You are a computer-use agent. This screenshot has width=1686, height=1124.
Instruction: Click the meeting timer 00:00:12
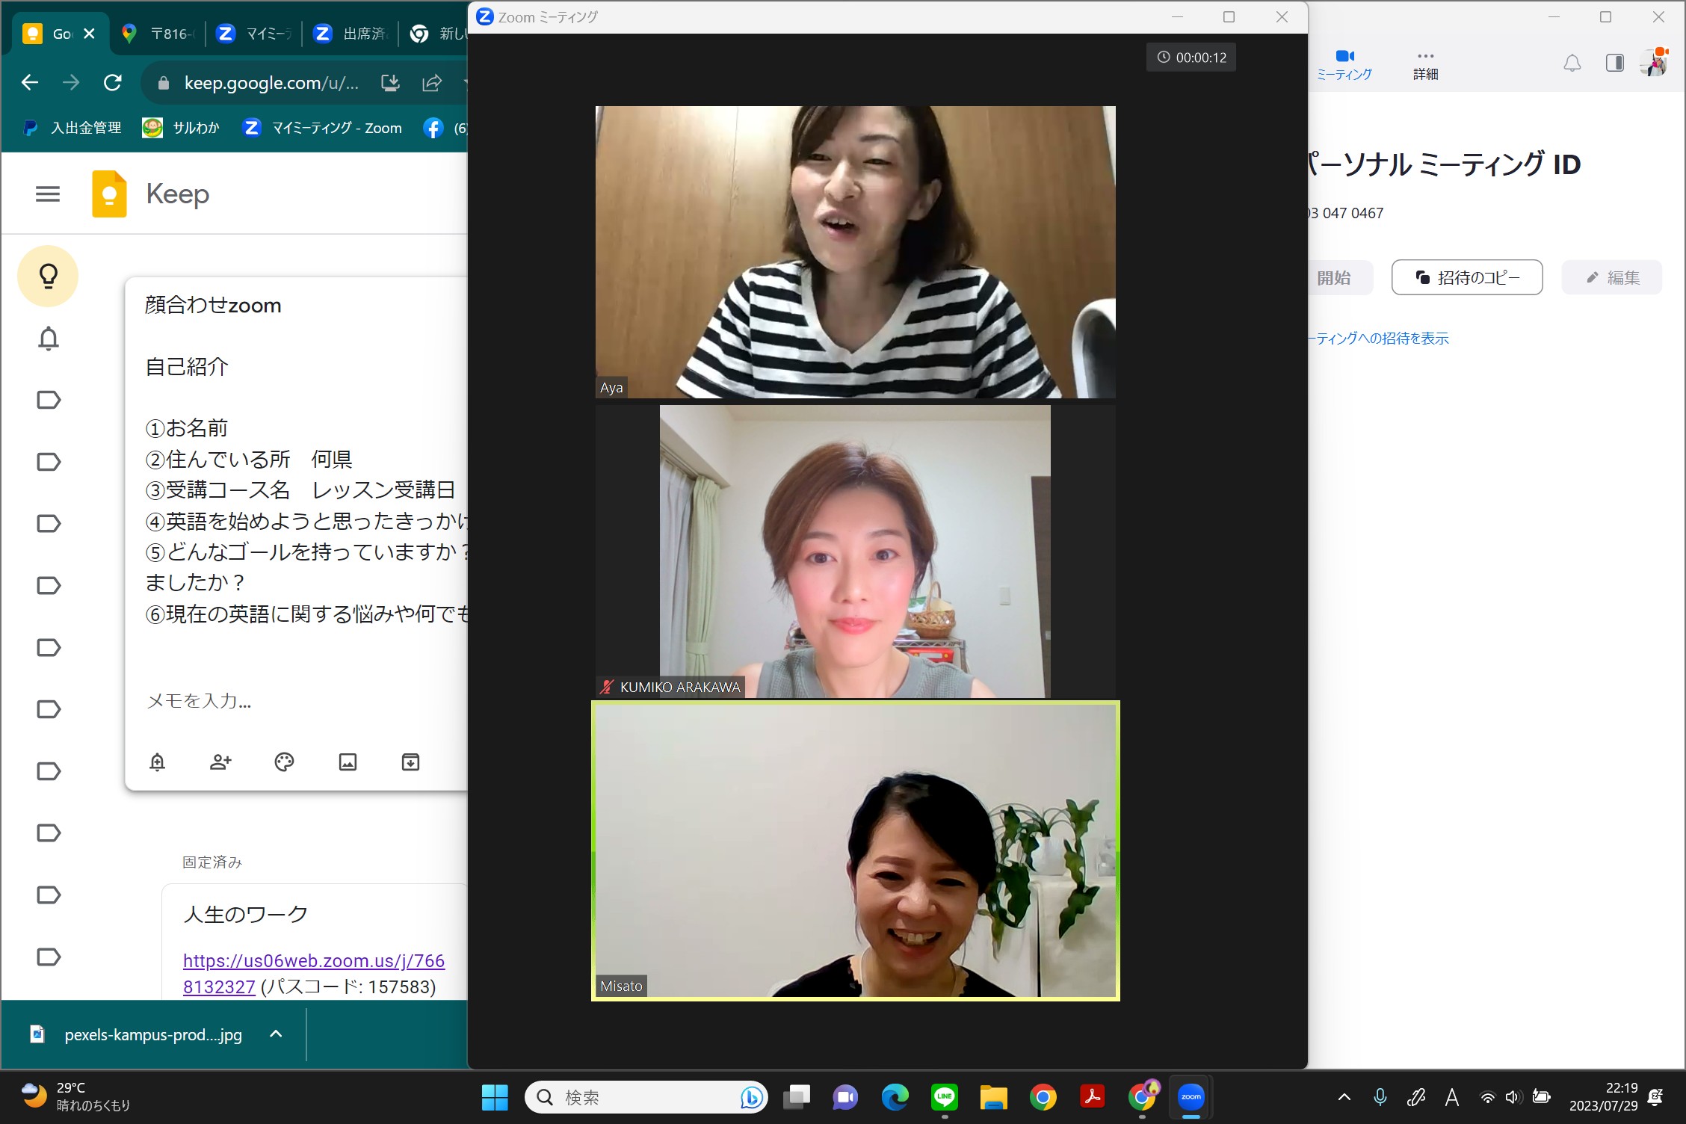pyautogui.click(x=1191, y=58)
